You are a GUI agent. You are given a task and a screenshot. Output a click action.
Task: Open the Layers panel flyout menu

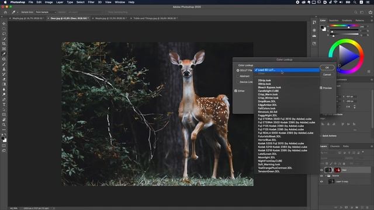[x=372, y=146]
